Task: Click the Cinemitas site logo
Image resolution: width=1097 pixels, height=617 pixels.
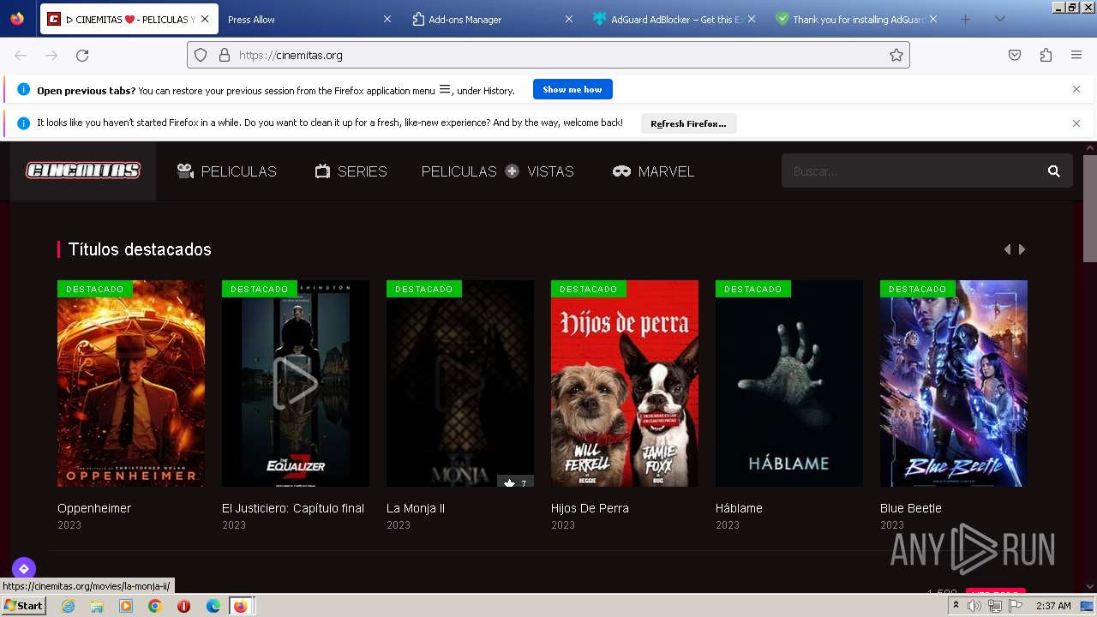Action: (x=83, y=171)
